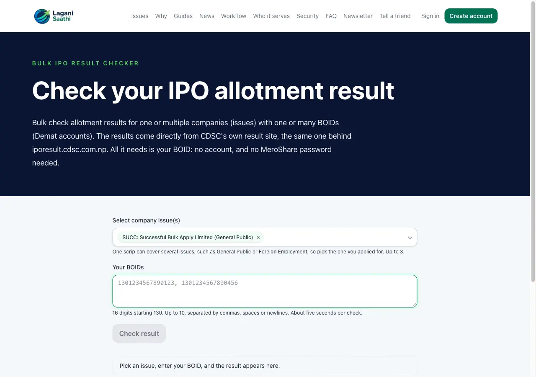This screenshot has height=377, width=536.
Task: Visit the Who it serves section
Action: pyautogui.click(x=271, y=16)
